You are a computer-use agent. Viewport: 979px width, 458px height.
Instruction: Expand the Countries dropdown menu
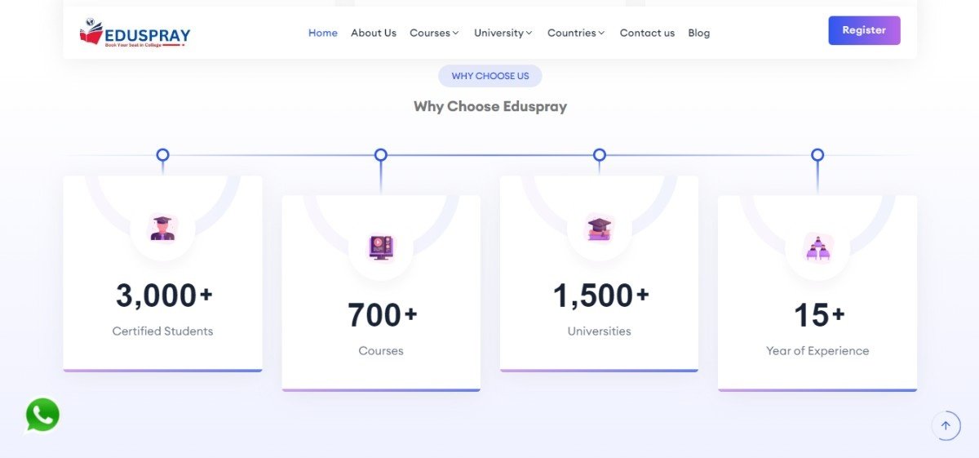pyautogui.click(x=576, y=33)
